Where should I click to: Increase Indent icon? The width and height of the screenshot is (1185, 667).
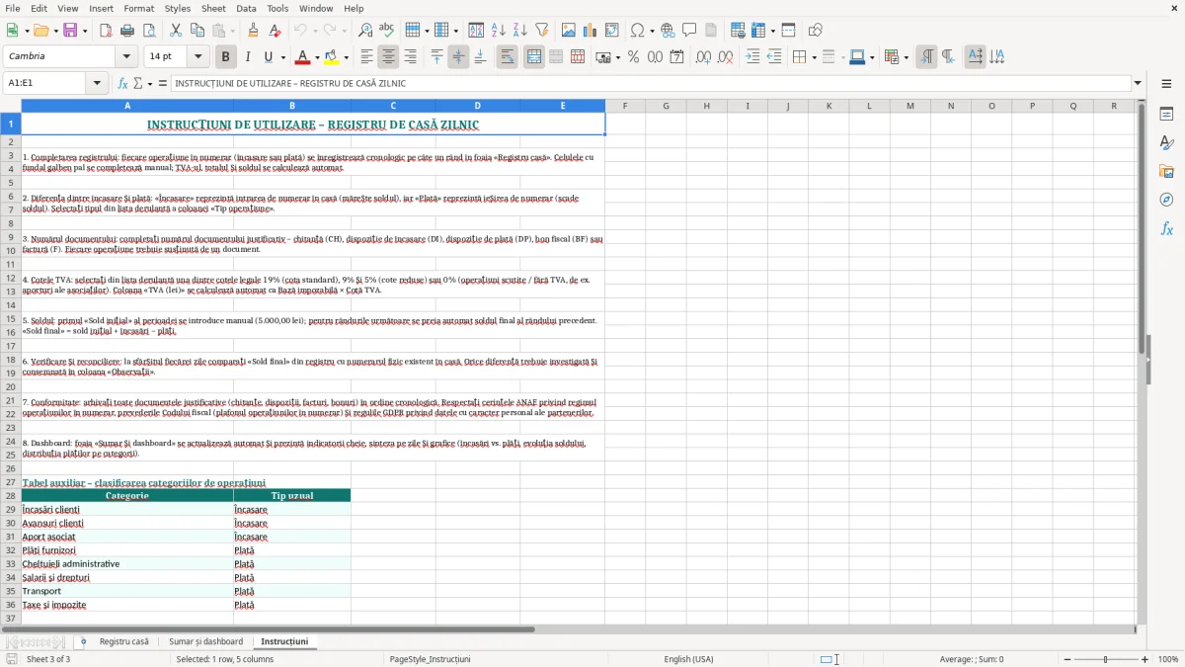pyautogui.click(x=752, y=57)
